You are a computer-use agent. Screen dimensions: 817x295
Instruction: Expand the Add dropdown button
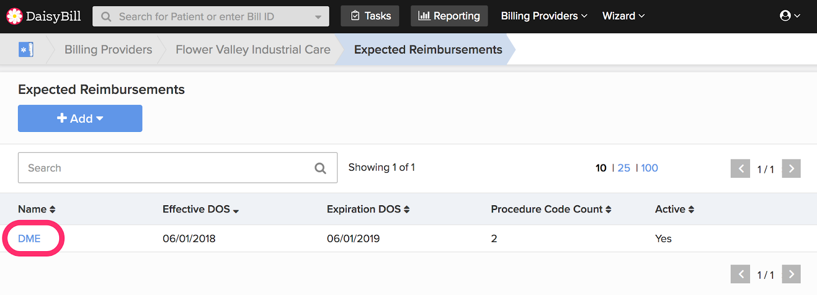[x=80, y=118]
